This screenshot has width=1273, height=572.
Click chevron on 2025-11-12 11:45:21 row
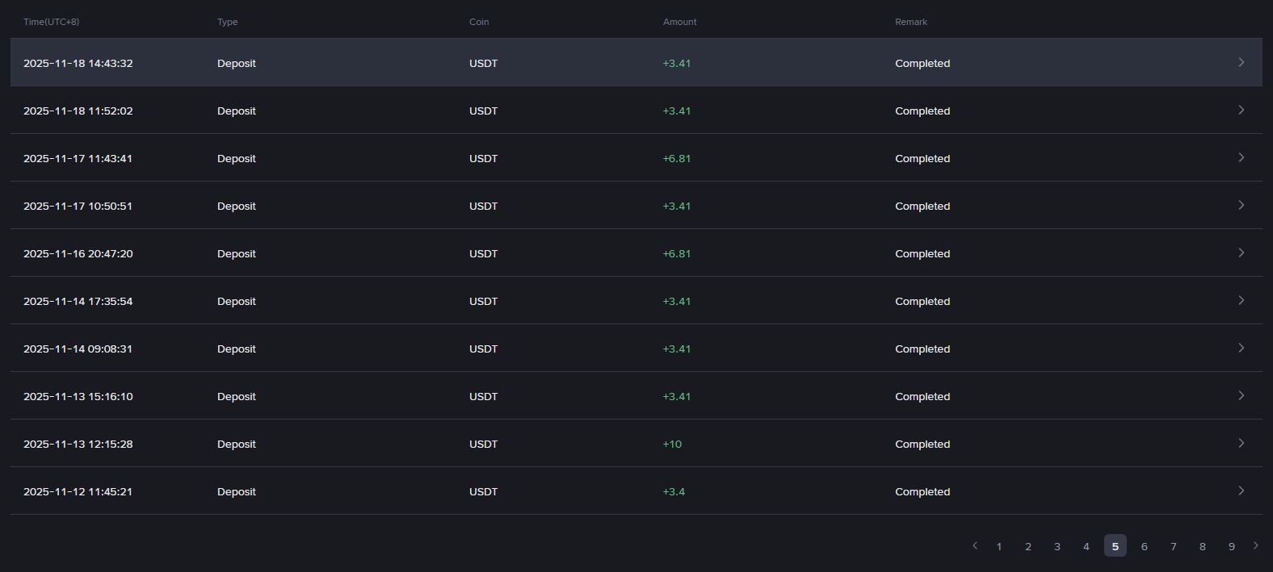1241,491
